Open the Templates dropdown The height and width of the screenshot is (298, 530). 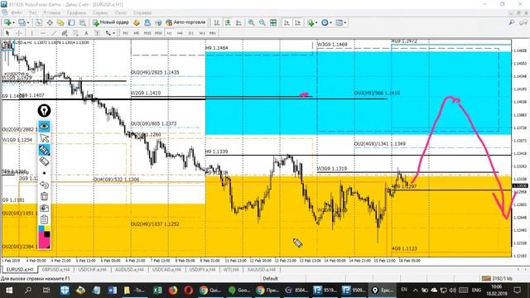[340, 22]
